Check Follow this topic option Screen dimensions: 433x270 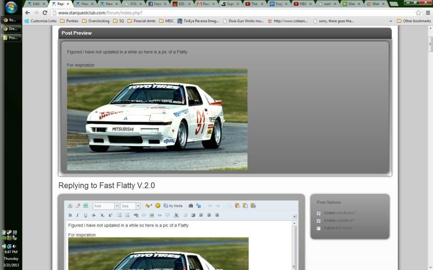(319, 228)
